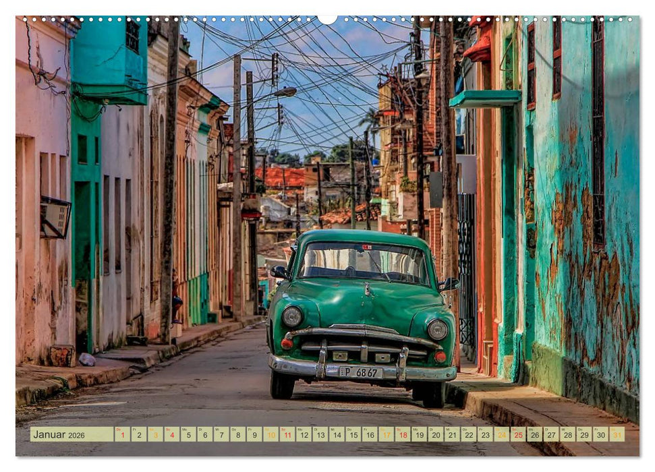Image resolution: width=655 pixels, height=472 pixels.
Task: Click day 21 in the calendar strip
Action: coord(451,435)
